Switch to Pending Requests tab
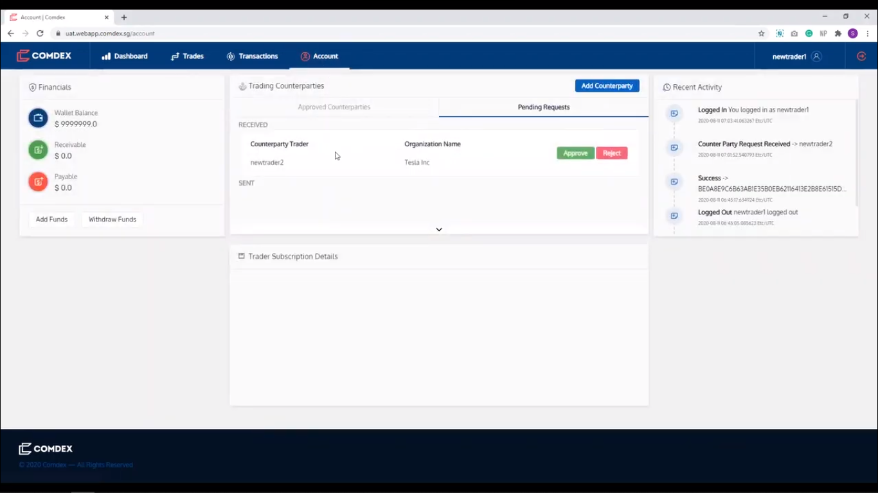The width and height of the screenshot is (878, 493). pyautogui.click(x=544, y=107)
